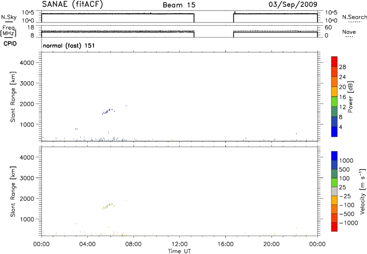367x254 pixels.
Task: Click the Beam 15 header label
Action: 179,5
